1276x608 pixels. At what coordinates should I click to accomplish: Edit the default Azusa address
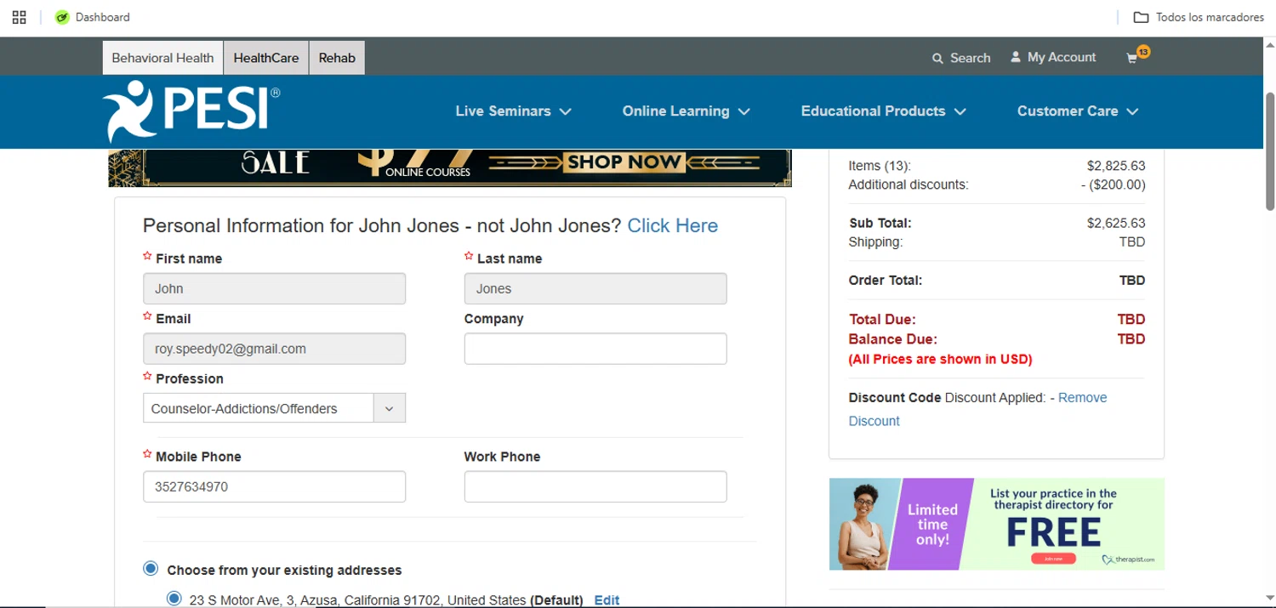[607, 600]
